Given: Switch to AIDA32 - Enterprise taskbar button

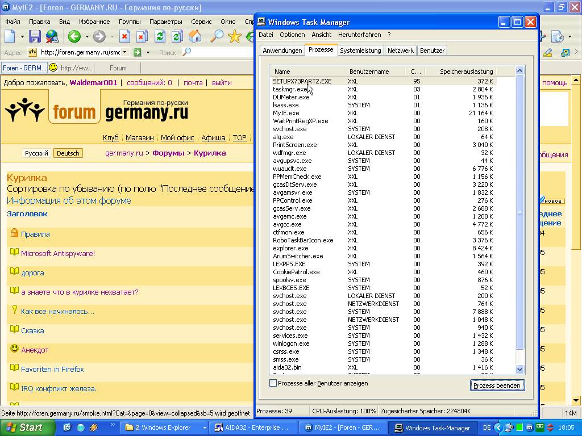Looking at the screenshot, I should pyautogui.click(x=253, y=427).
